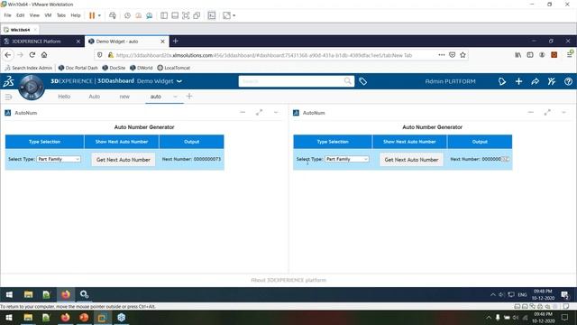Open Doc Portal Dash bookmark

pyautogui.click(x=78, y=68)
